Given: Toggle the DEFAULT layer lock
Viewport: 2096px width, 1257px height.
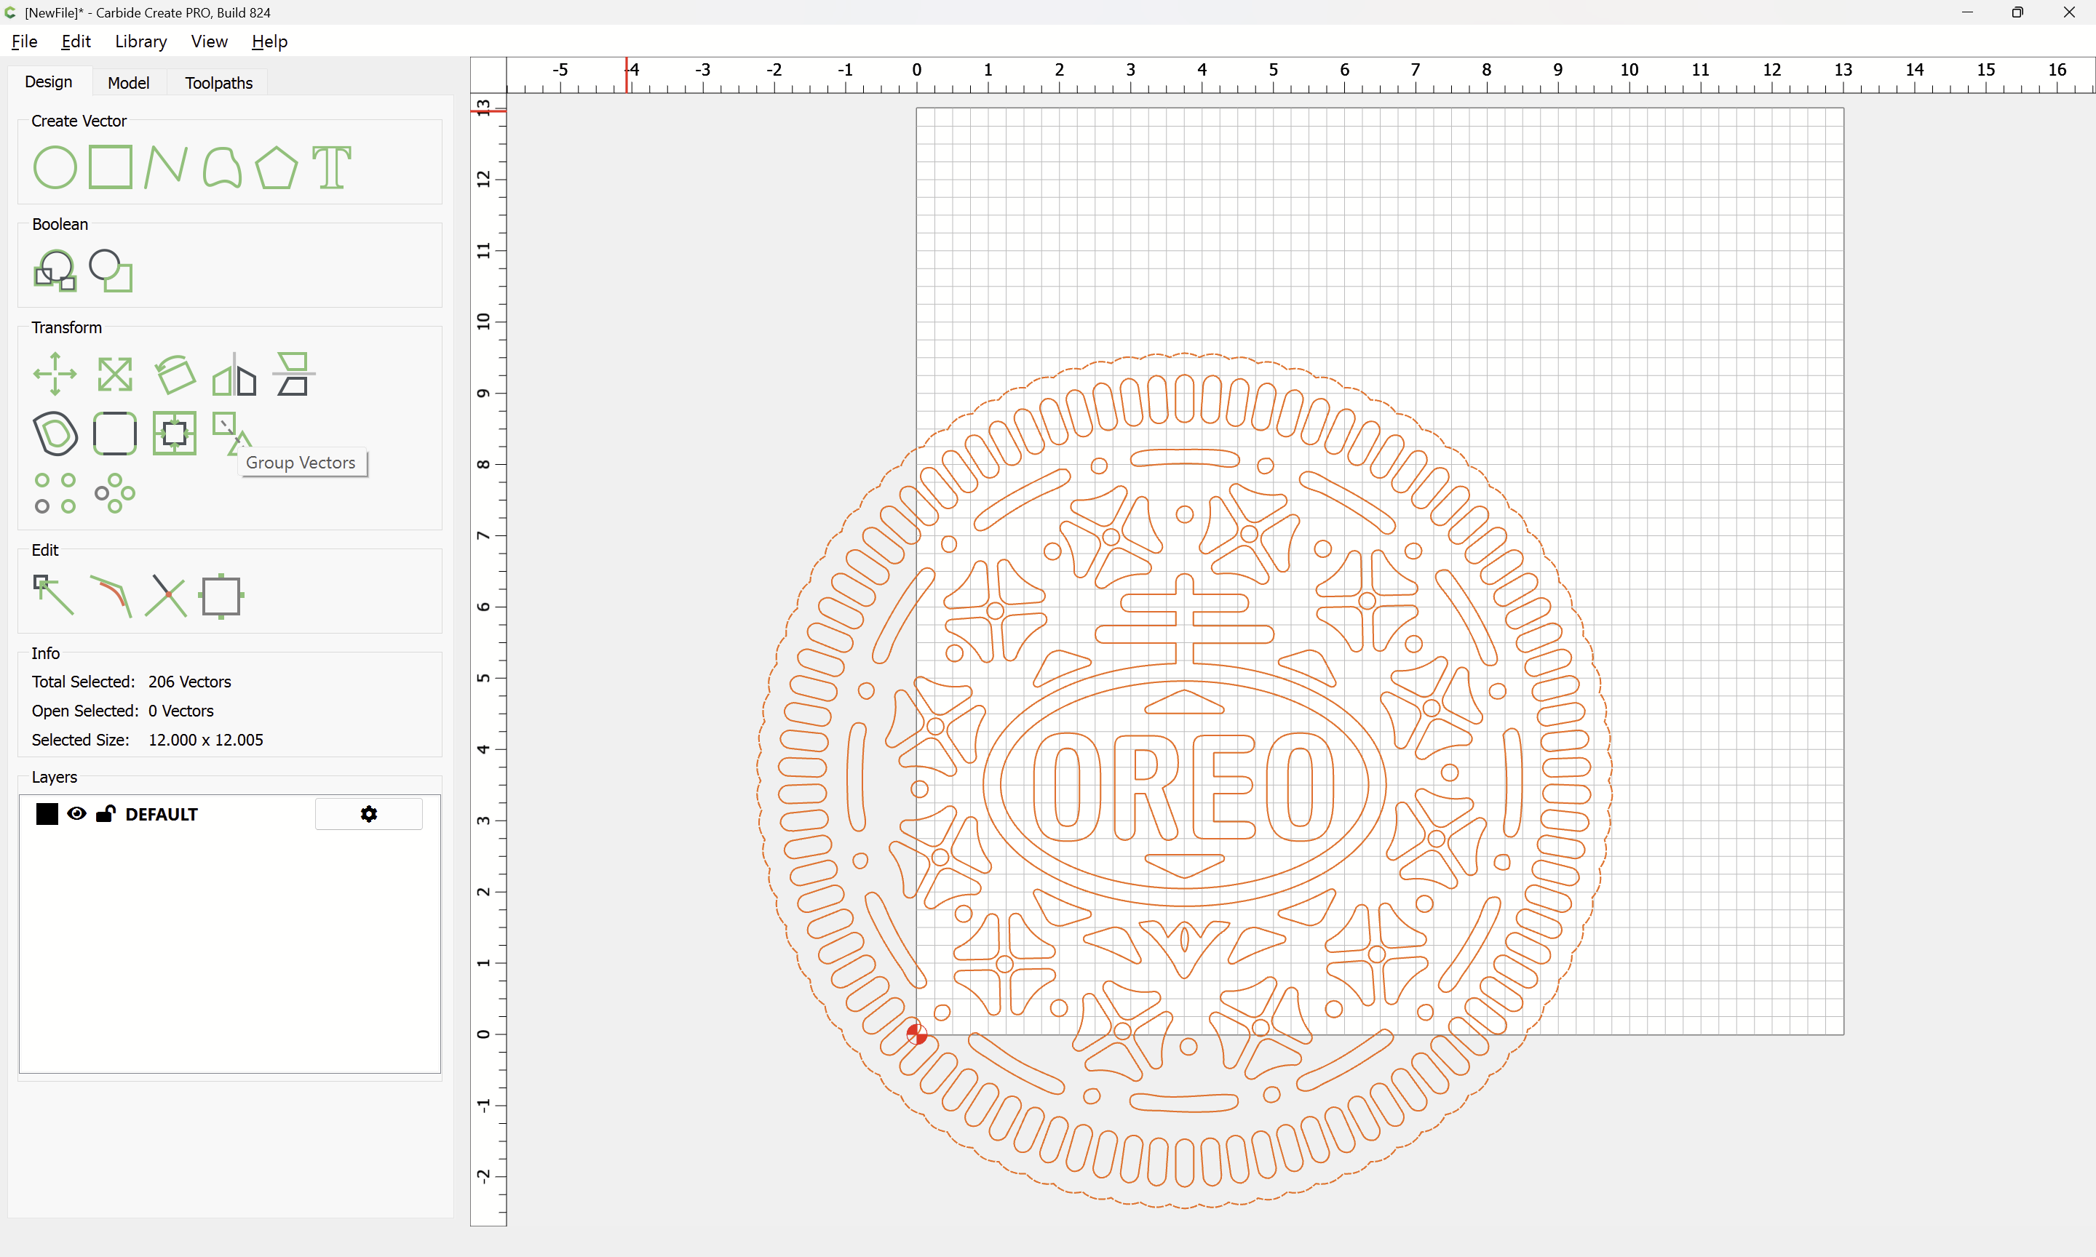Looking at the screenshot, I should tap(105, 814).
